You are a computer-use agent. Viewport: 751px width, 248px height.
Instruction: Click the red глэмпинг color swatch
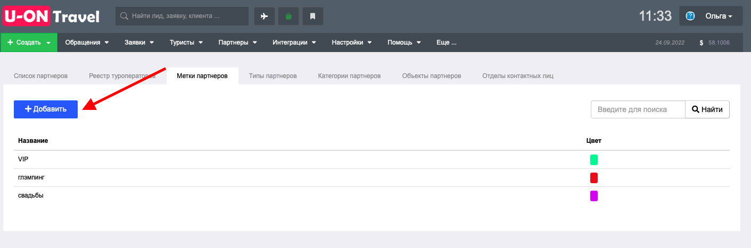click(x=594, y=178)
